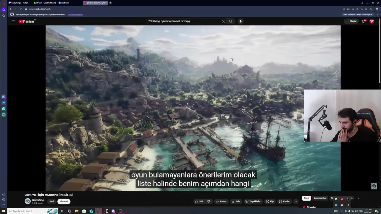Open more actions three-dot menu
Screen dimensions: 381x214
[x=296, y=201]
